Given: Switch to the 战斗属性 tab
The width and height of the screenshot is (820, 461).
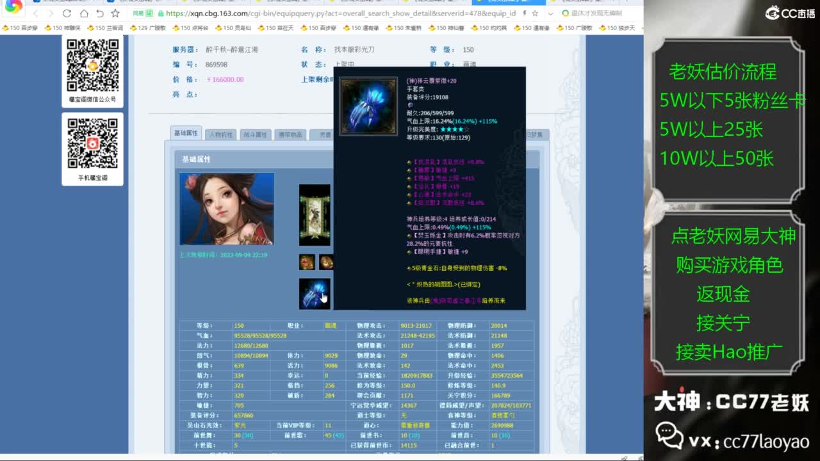Looking at the screenshot, I should point(256,134).
